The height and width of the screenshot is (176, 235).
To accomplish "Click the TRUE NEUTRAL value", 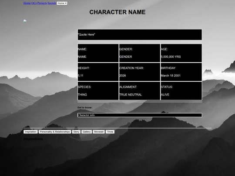I will coord(131,95).
